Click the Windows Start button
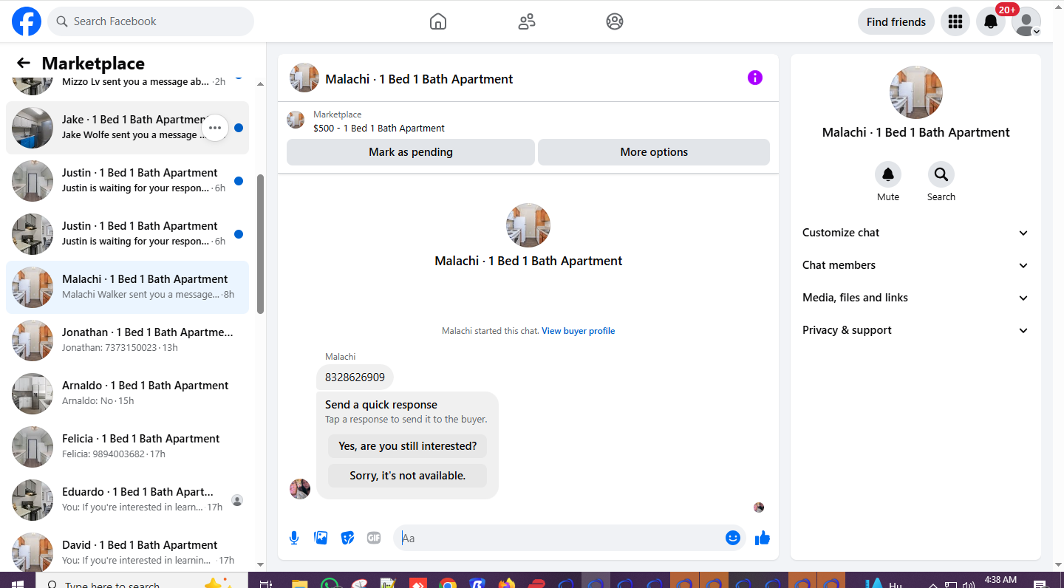 pyautogui.click(x=16, y=584)
